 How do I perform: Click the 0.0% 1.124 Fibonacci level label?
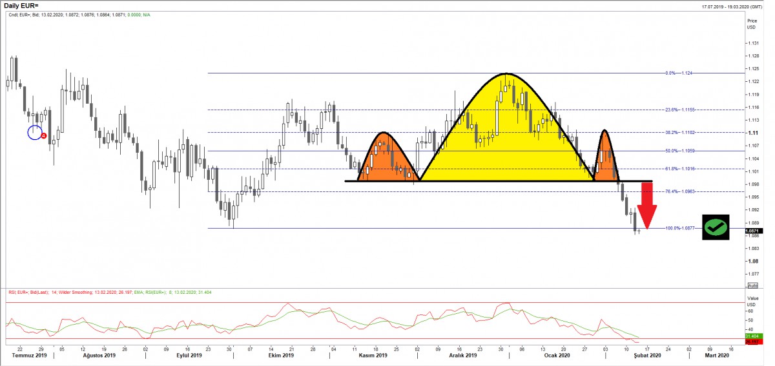(679, 73)
